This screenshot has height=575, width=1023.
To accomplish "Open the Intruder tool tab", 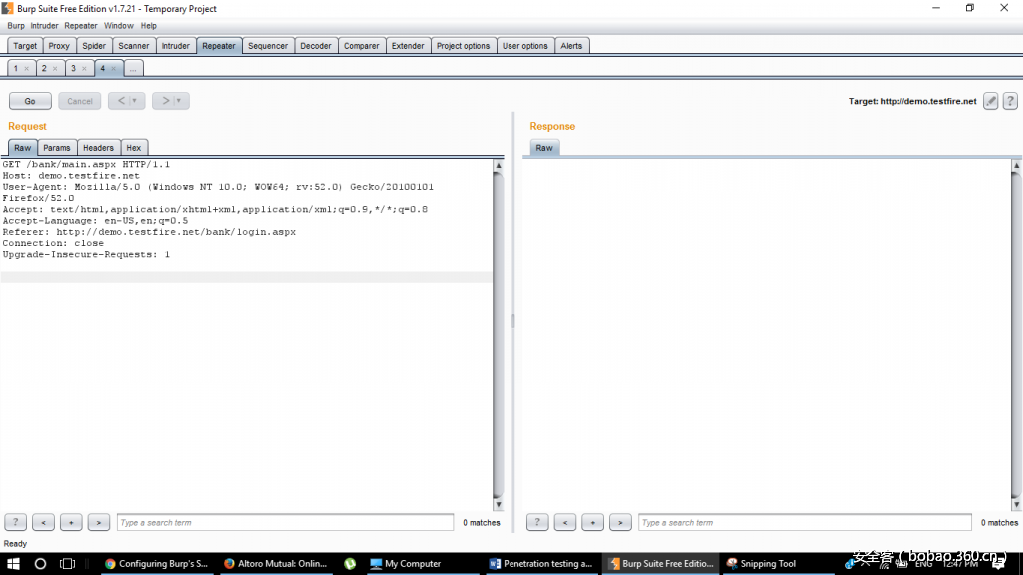I will (175, 45).
